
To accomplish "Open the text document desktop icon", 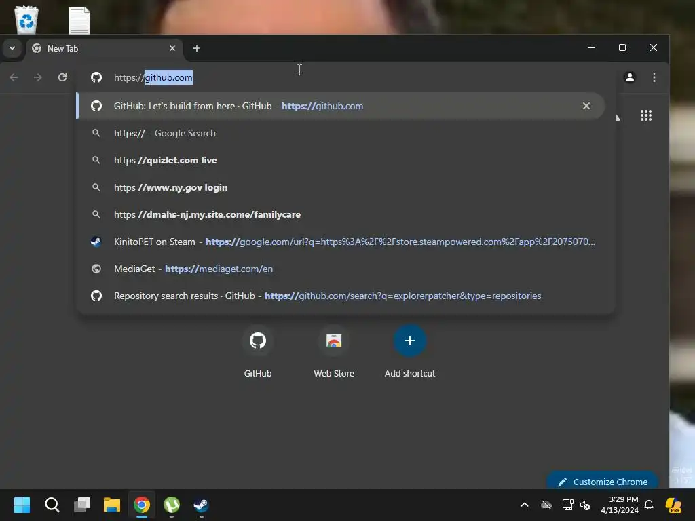I will pos(79,21).
